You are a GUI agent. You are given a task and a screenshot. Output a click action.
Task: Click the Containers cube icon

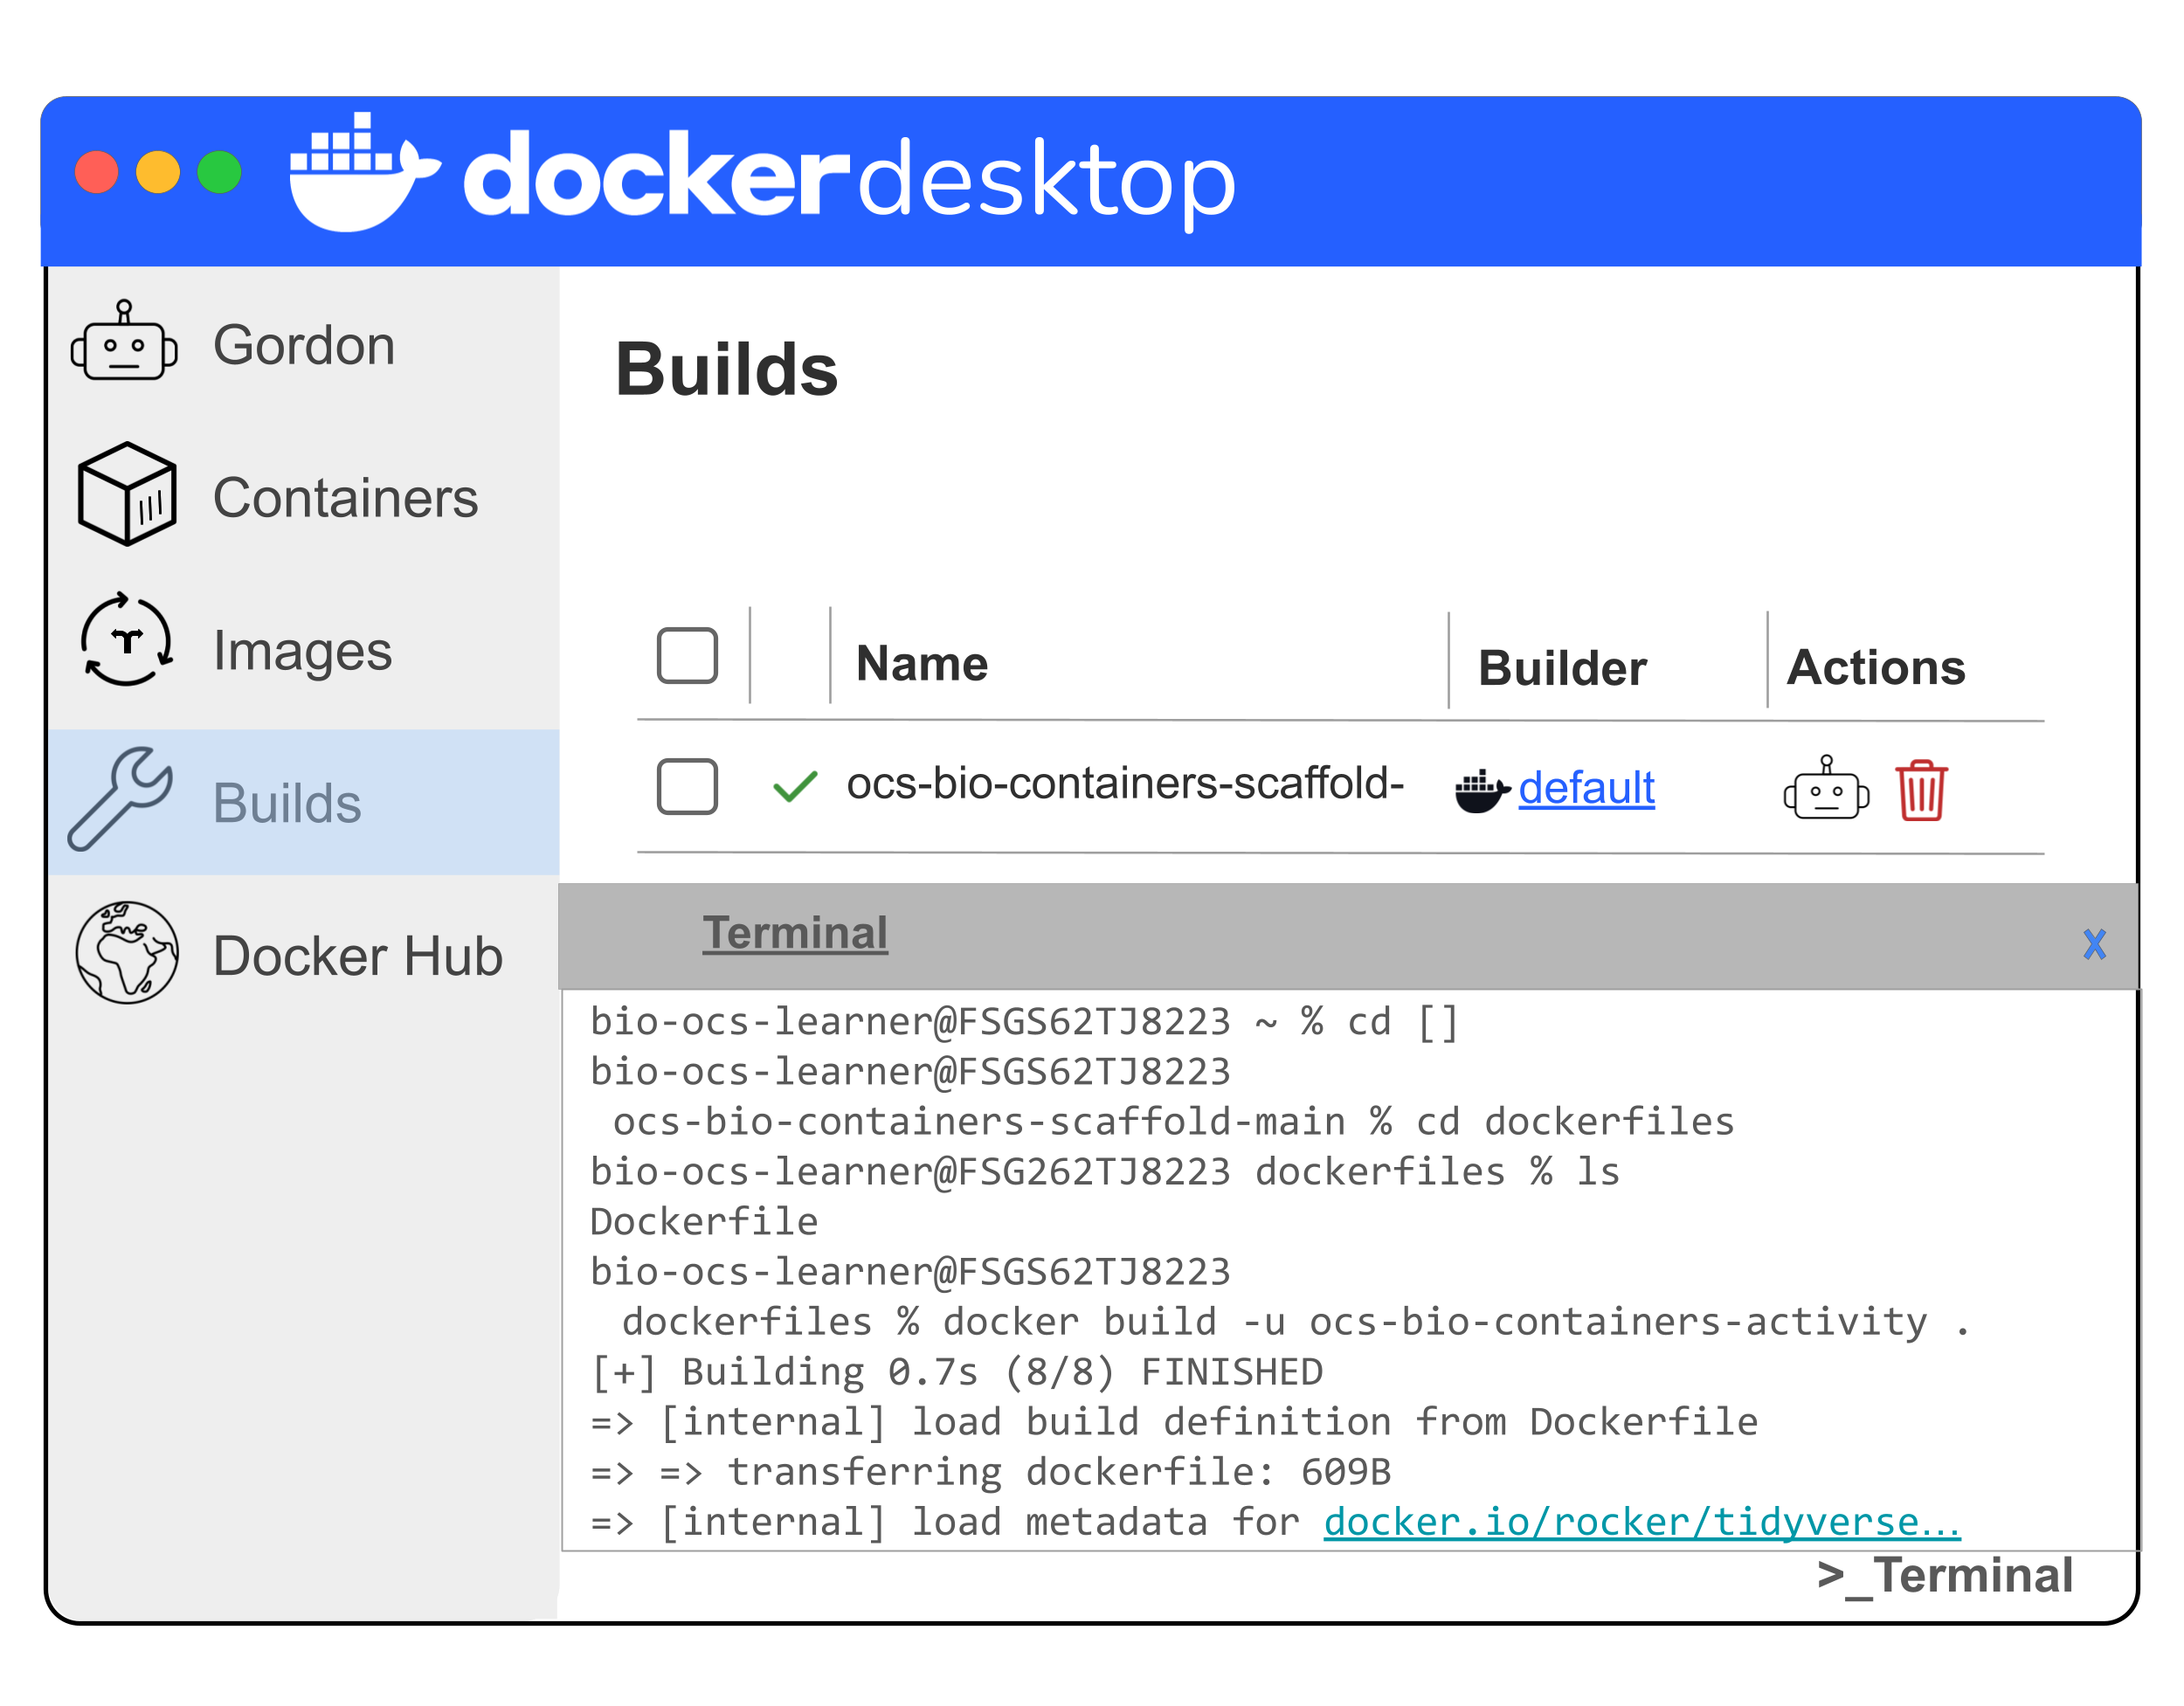[127, 494]
